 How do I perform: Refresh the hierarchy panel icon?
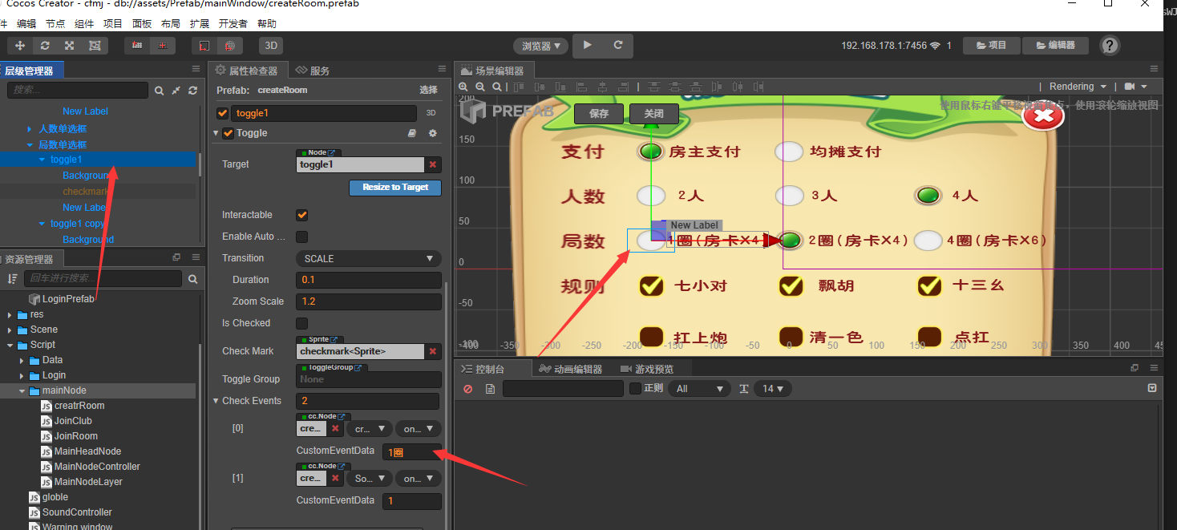pyautogui.click(x=192, y=91)
